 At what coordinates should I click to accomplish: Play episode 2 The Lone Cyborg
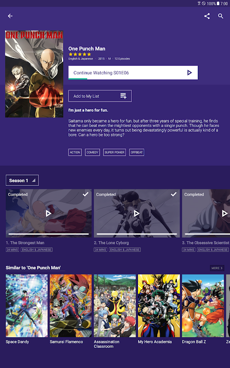[137, 213]
